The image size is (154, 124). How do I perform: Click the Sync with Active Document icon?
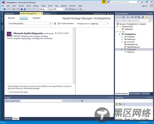(132, 17)
